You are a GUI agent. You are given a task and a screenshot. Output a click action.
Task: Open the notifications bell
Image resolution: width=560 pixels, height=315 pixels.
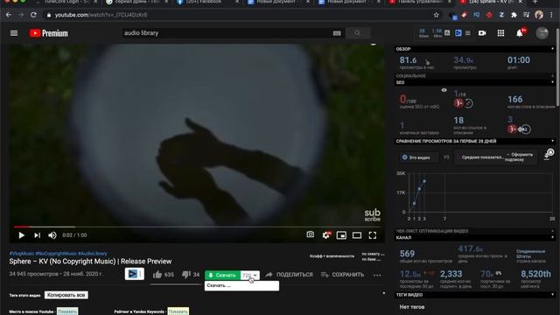tap(520, 33)
